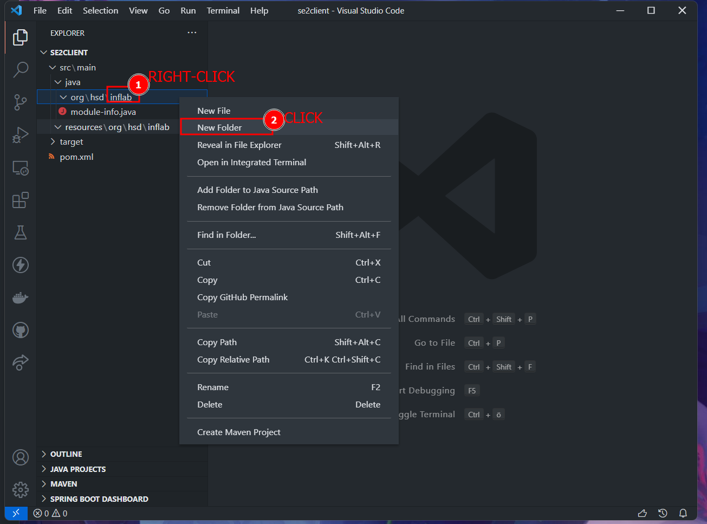Open pom.xml file

click(x=76, y=157)
